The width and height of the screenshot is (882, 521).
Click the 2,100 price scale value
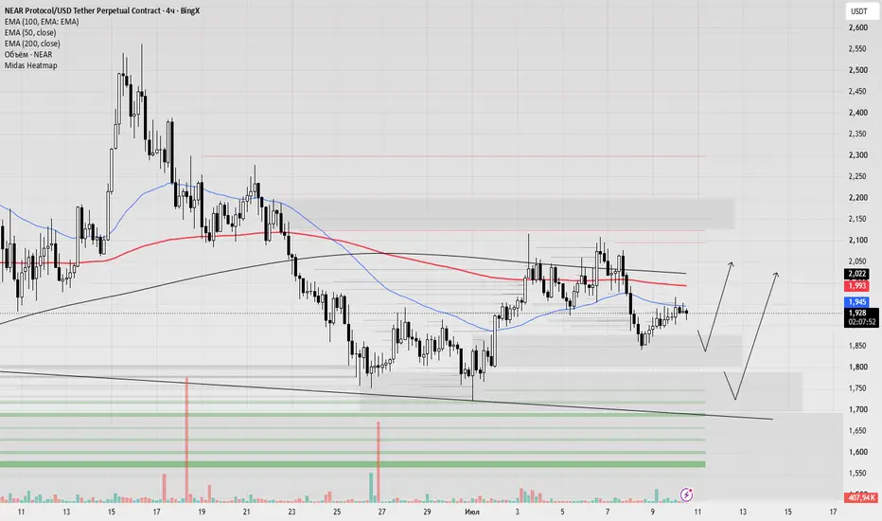coord(857,240)
